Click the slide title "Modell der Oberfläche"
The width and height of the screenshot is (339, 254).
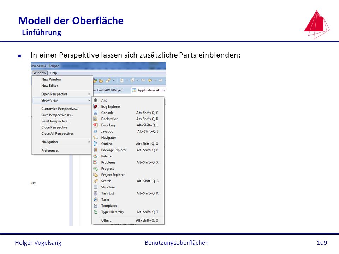tap(71, 21)
